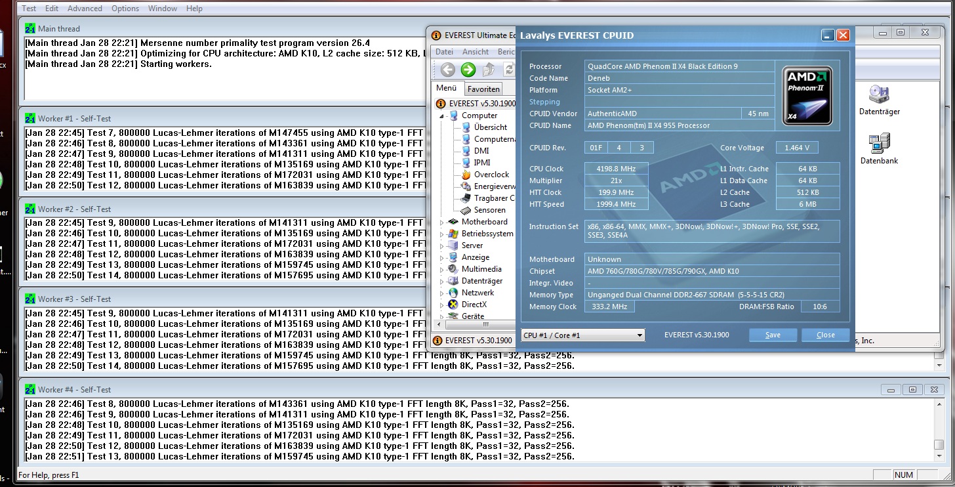955x487 pixels.
Task: Expand the Multimedia tree node
Action: [x=442, y=270]
